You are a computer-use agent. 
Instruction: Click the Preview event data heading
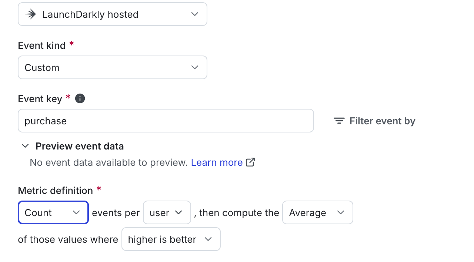point(80,146)
